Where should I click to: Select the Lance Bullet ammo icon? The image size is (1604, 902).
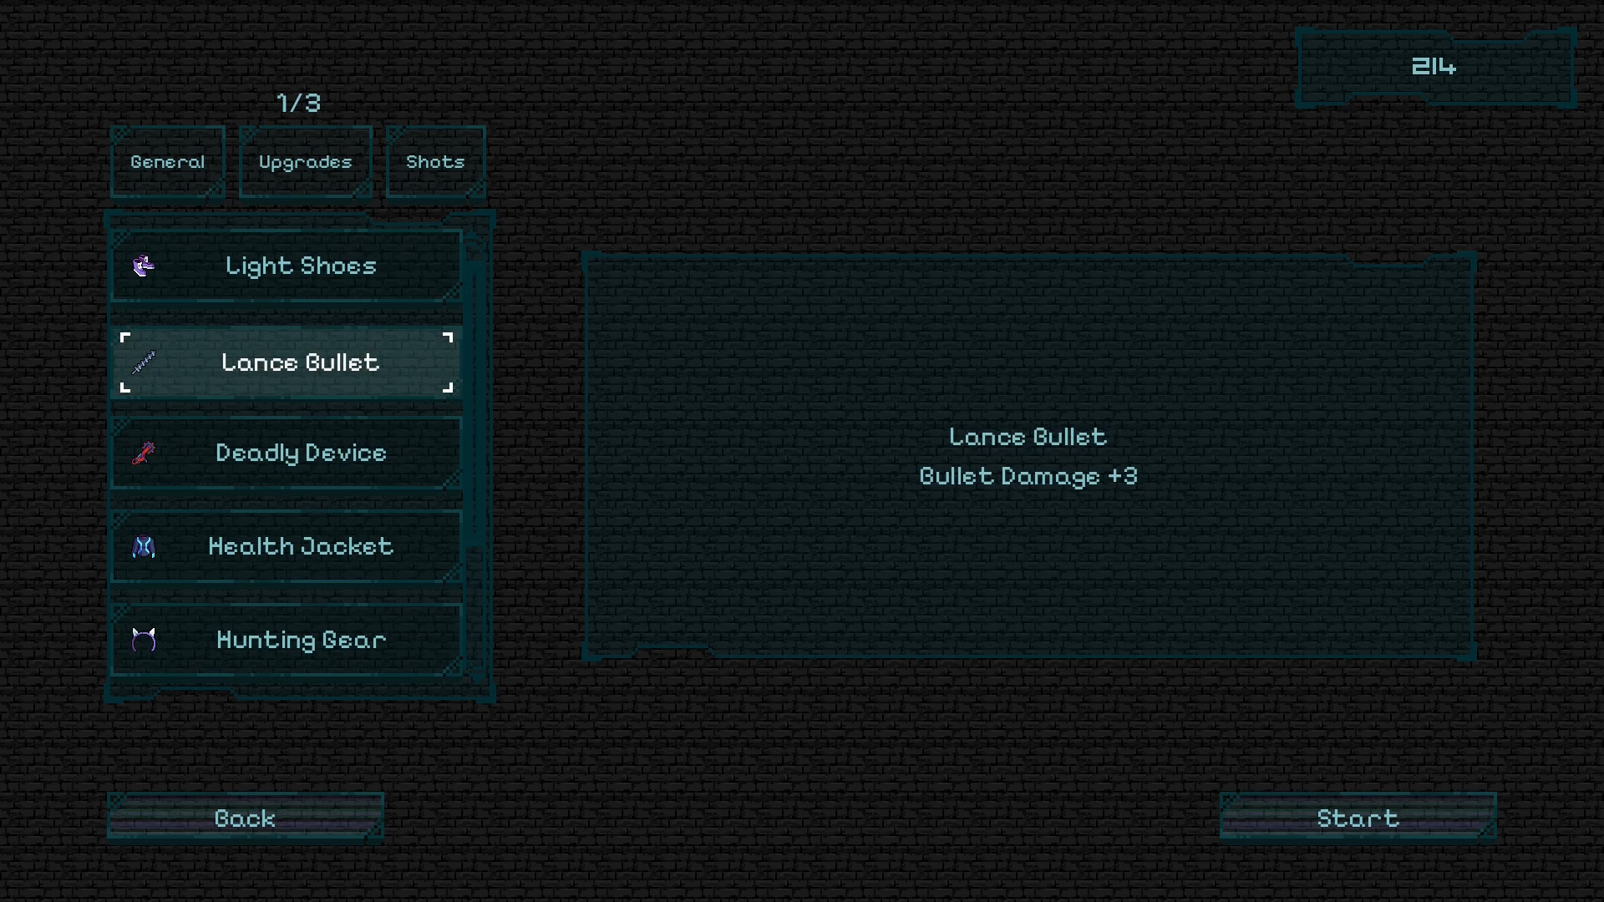144,362
